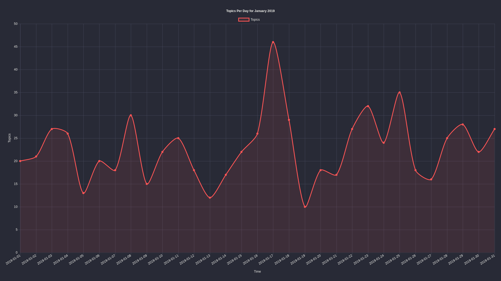Click the y-axis tick label 40
The width and height of the screenshot is (501, 281).
tap(16, 69)
